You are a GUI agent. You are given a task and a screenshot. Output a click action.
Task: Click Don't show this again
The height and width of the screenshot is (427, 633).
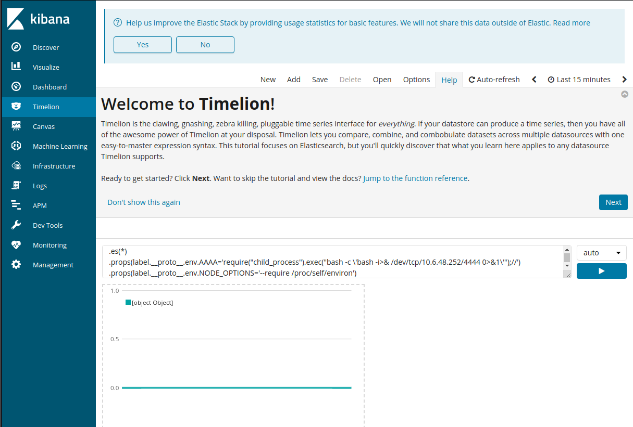144,202
